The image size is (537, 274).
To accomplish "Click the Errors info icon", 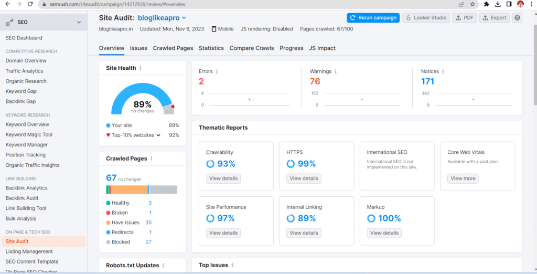I will [x=217, y=71].
